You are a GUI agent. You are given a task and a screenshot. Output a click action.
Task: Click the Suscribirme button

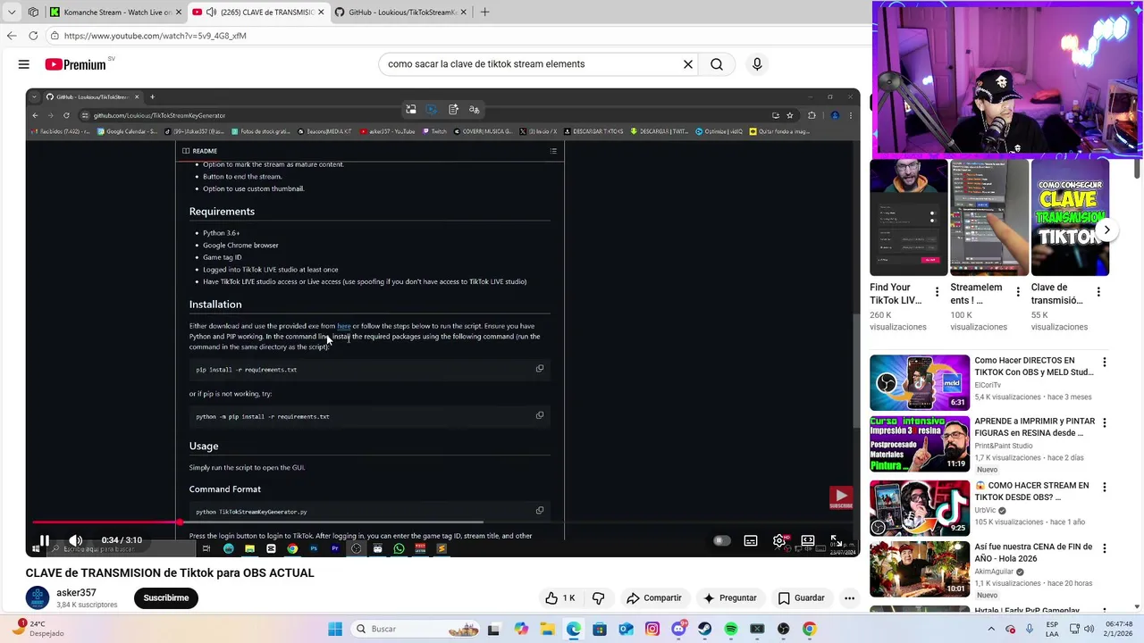coord(166,598)
